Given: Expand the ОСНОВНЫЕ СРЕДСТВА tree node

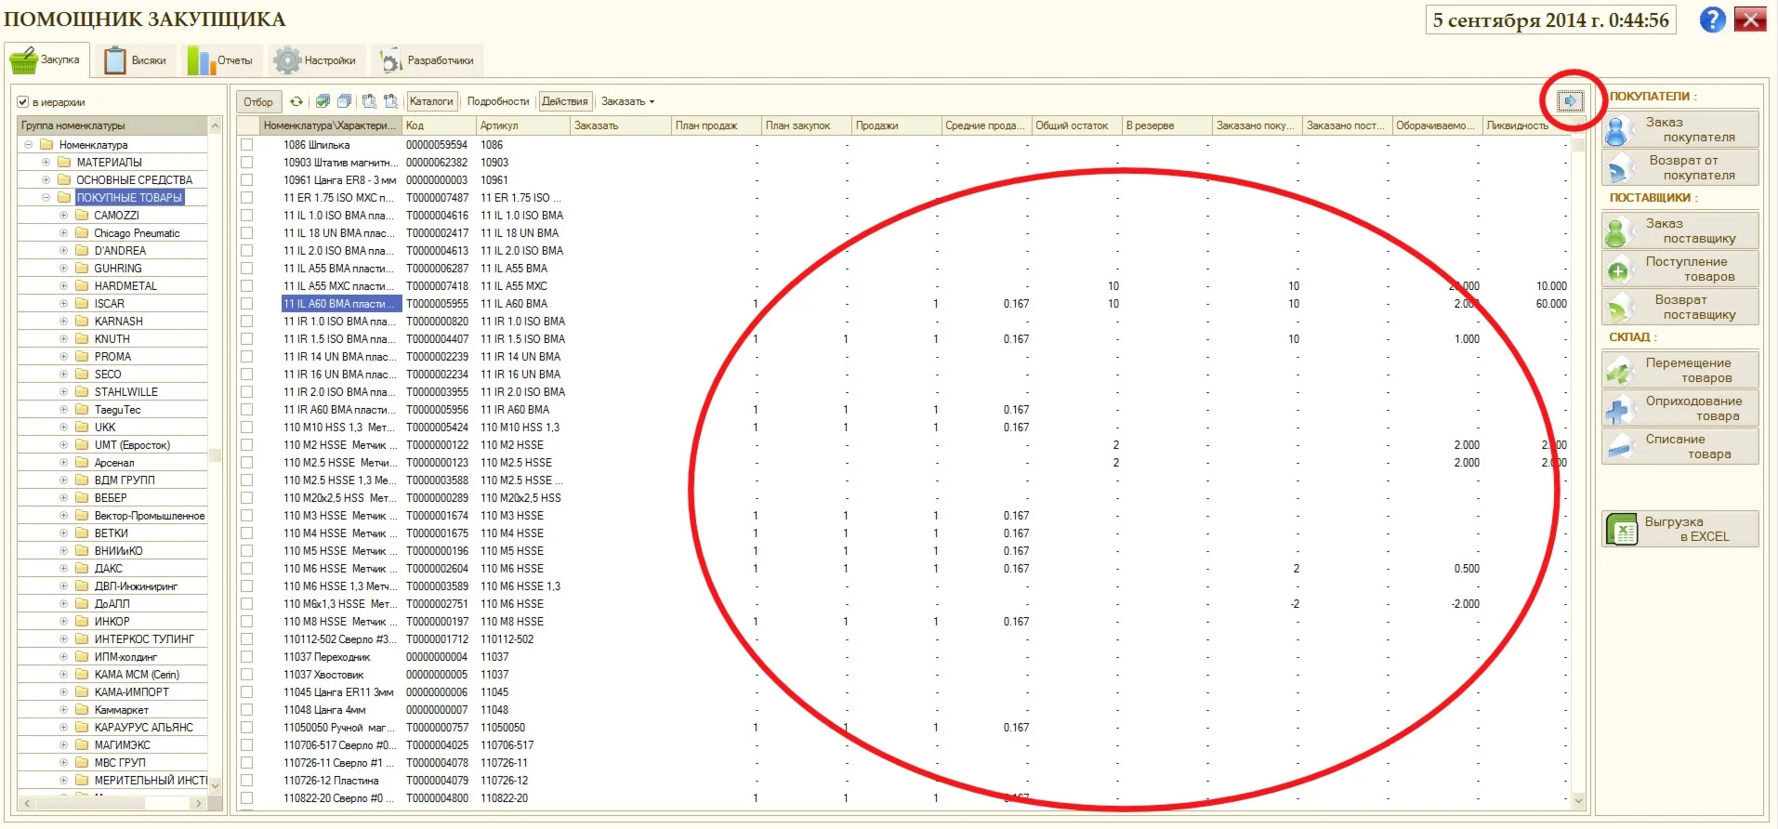Looking at the screenshot, I should pyautogui.click(x=46, y=179).
